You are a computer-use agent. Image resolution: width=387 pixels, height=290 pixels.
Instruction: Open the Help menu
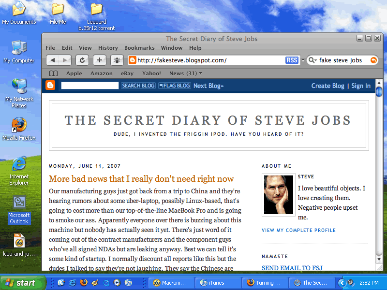coord(195,48)
